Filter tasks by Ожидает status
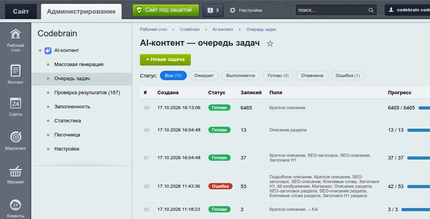This screenshot has width=430, height=219. tap(204, 75)
